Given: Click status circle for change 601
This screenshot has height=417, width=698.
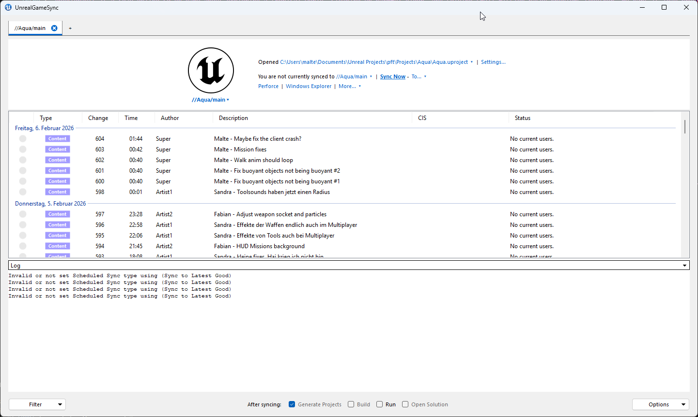Looking at the screenshot, I should point(23,171).
